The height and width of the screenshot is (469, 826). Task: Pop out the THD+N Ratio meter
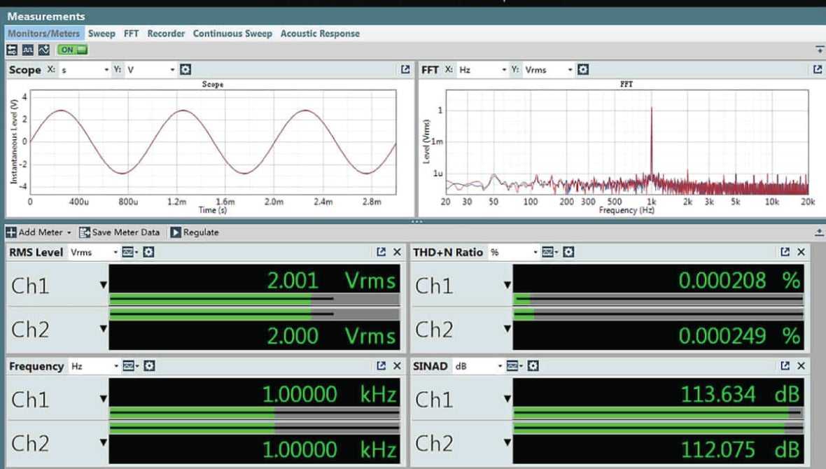tap(785, 252)
